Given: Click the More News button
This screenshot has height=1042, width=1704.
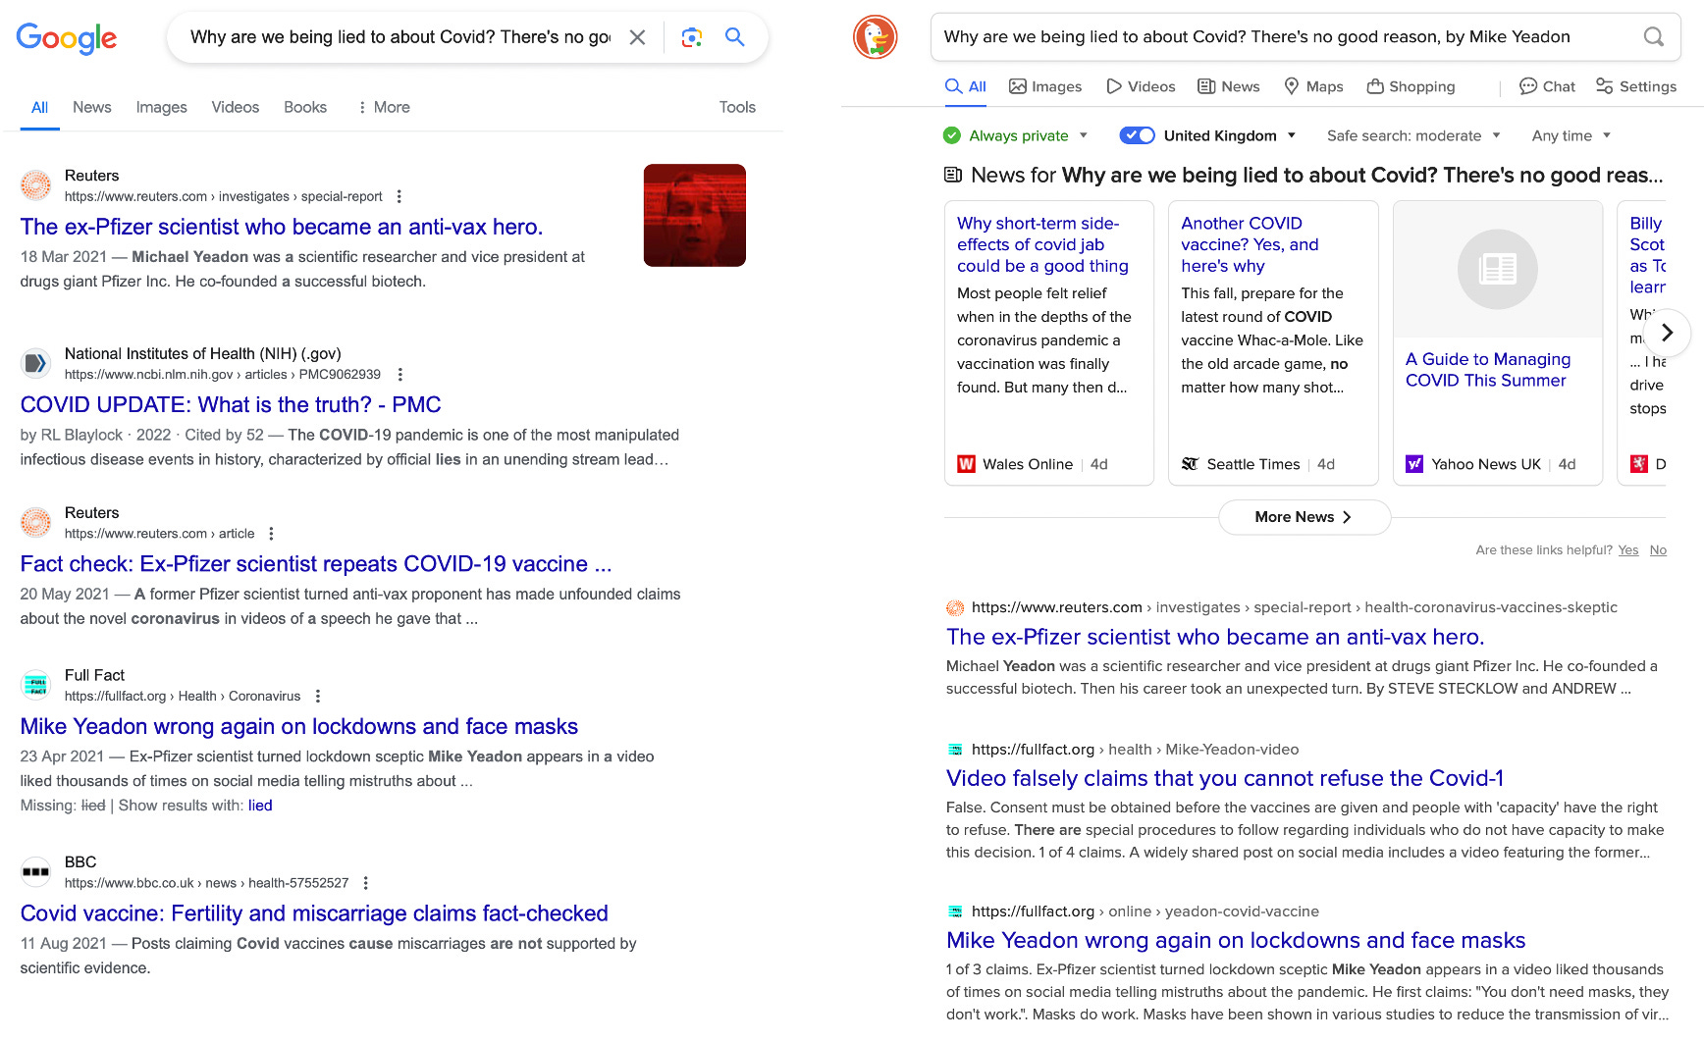Looking at the screenshot, I should click(x=1305, y=517).
